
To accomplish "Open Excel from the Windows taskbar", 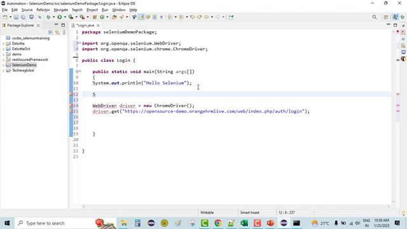I will 244,223.
